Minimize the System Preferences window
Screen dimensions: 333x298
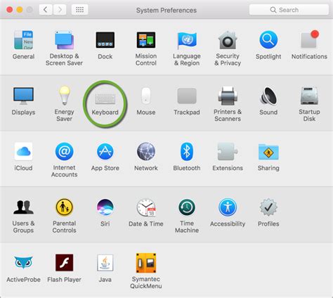pos(20,10)
